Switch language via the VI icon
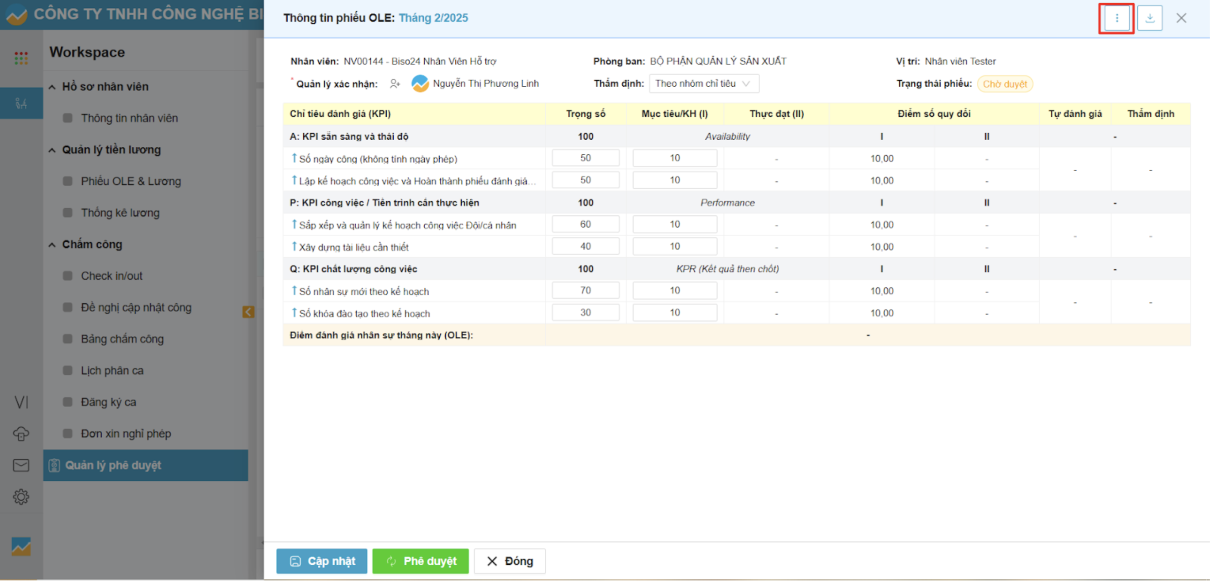The width and height of the screenshot is (1211, 582). [x=21, y=402]
